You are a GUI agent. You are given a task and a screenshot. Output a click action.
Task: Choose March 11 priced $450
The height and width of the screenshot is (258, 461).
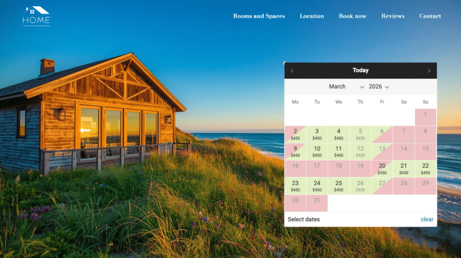[339, 151]
